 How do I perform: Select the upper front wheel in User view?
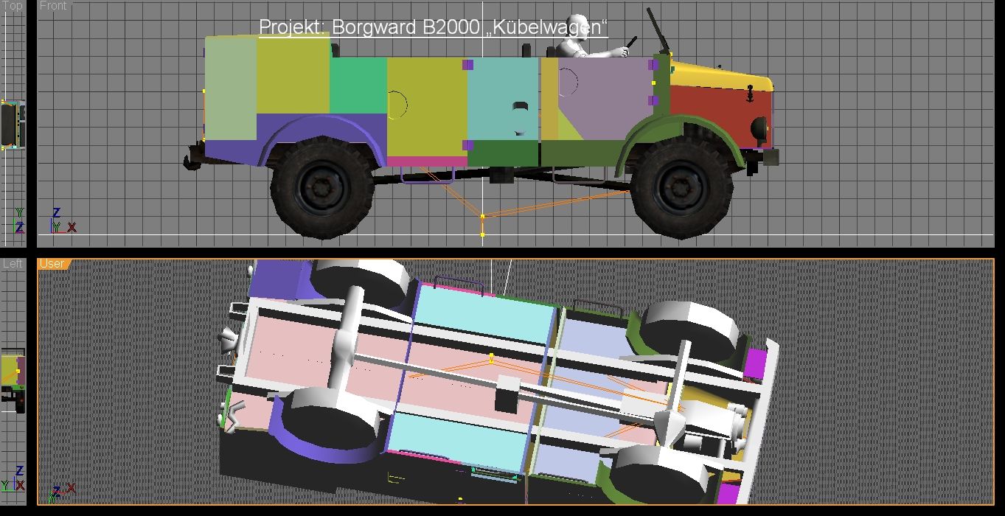point(689,330)
